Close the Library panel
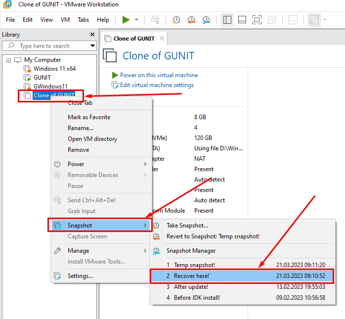Viewport: 345px width, 319px height. click(x=92, y=35)
